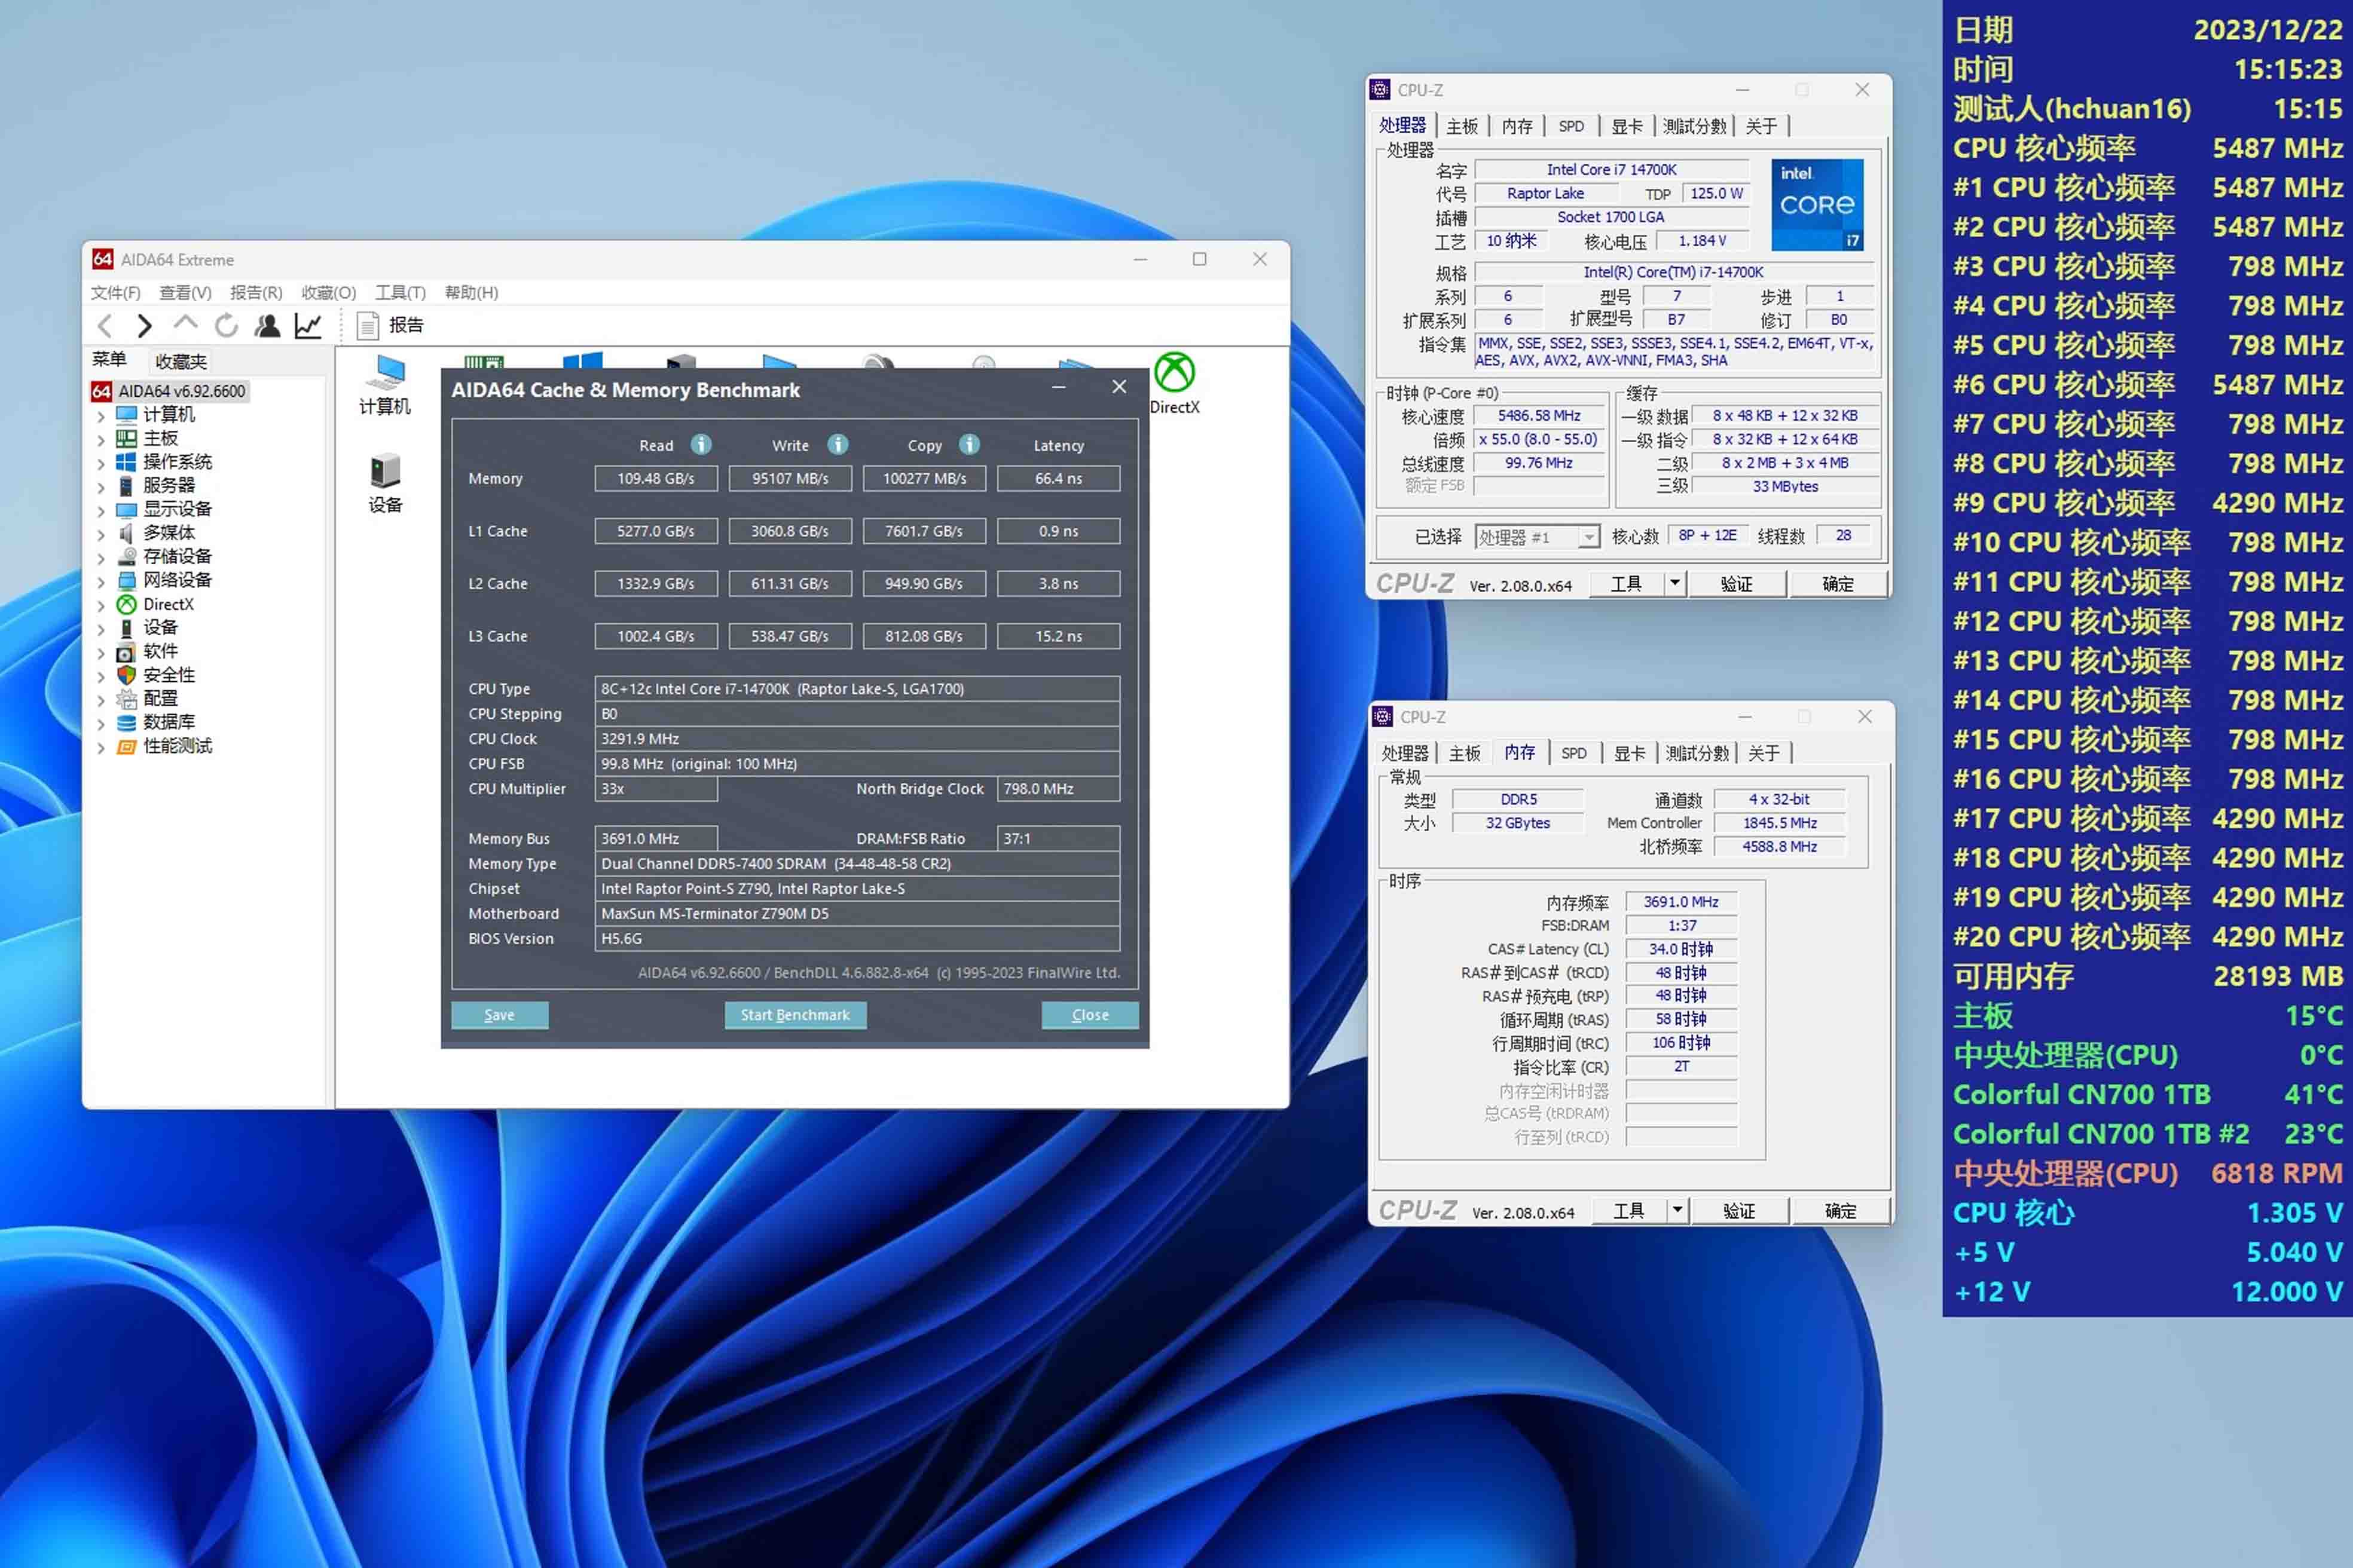Image resolution: width=2353 pixels, height=1568 pixels.
Task: Click the L3 Cache Latency 15.2 ns field
Action: [x=1059, y=636]
